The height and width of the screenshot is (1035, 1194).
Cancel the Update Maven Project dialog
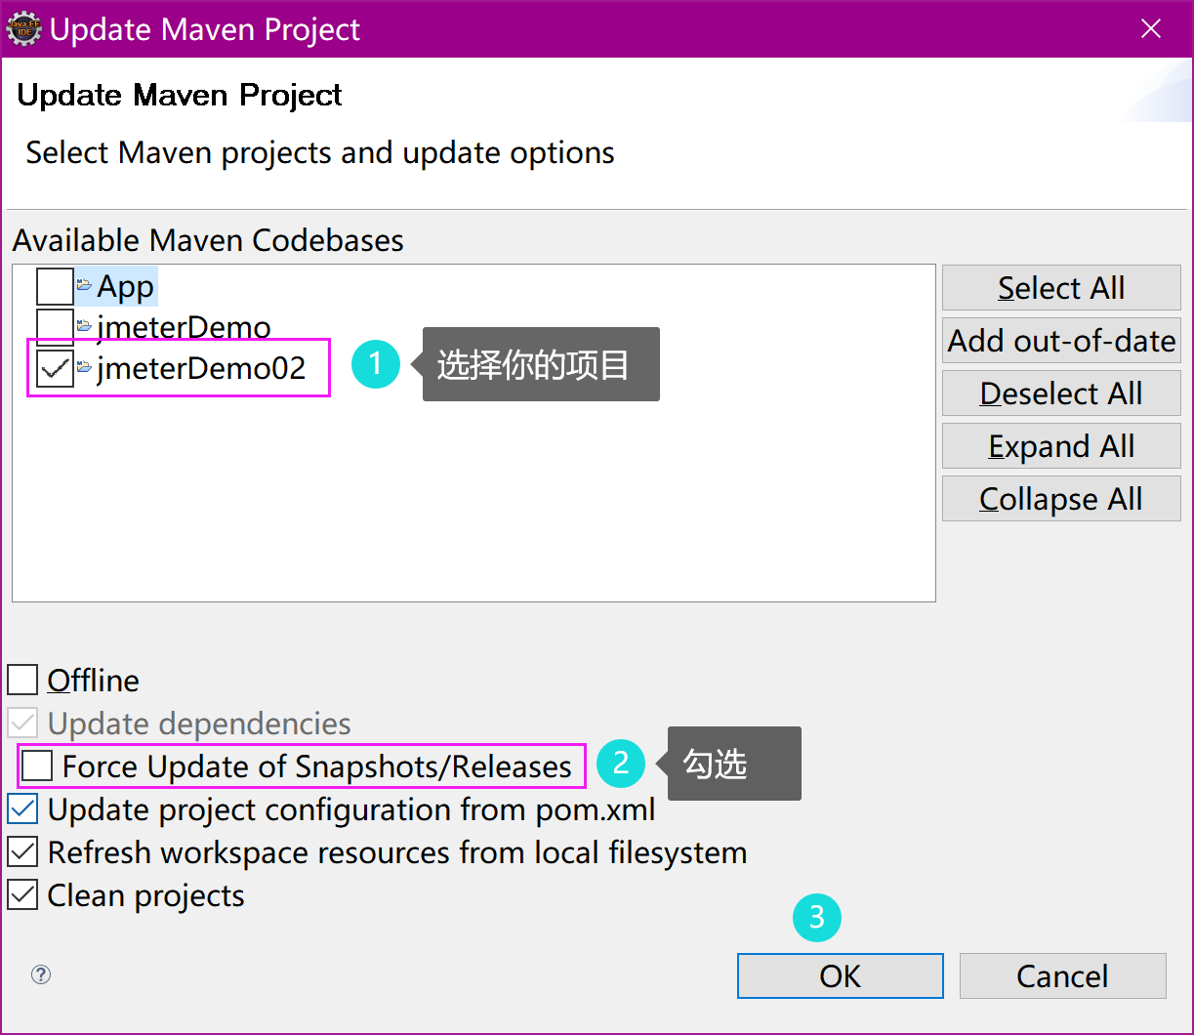(1062, 974)
